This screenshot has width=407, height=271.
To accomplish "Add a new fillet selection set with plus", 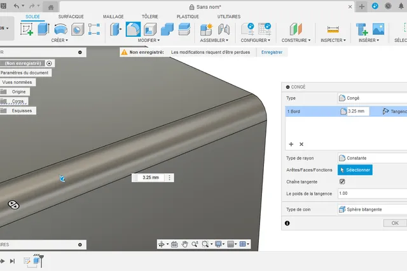I will pyautogui.click(x=291, y=144).
